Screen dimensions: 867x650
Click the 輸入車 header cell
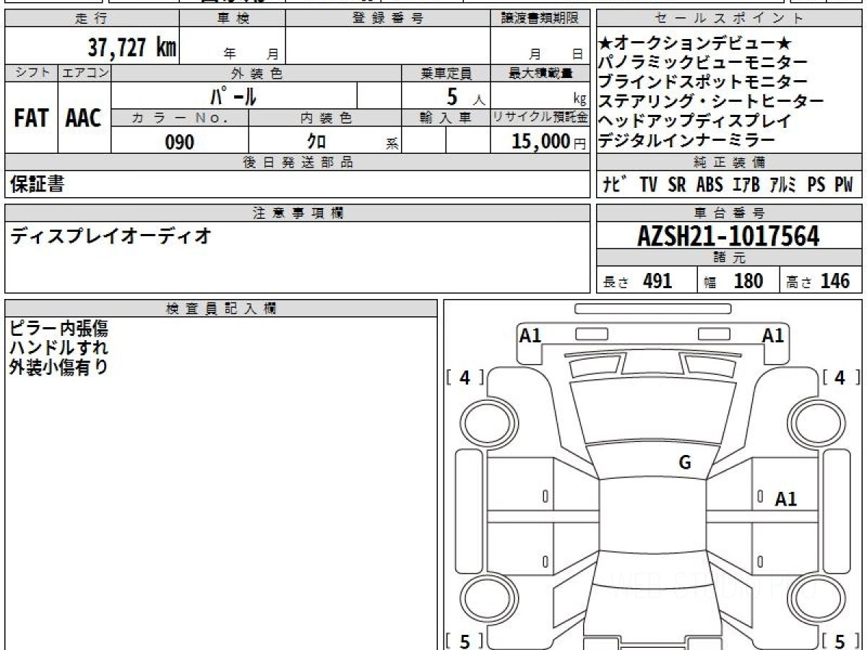pyautogui.click(x=446, y=117)
